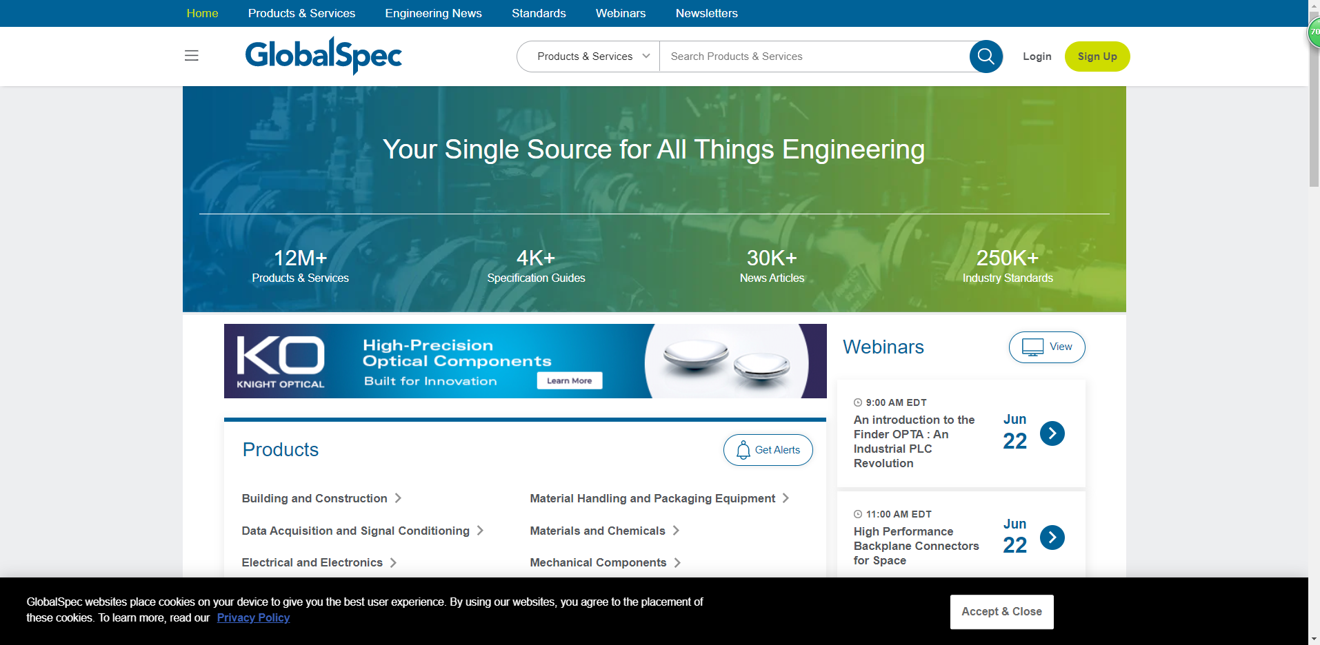Expand Electrical and Electronics category

click(x=319, y=562)
